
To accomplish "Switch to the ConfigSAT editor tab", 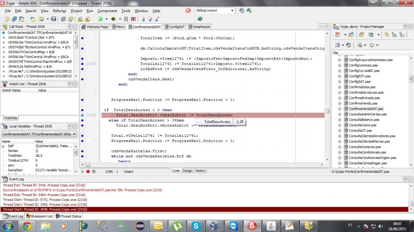I will tap(174, 27).
